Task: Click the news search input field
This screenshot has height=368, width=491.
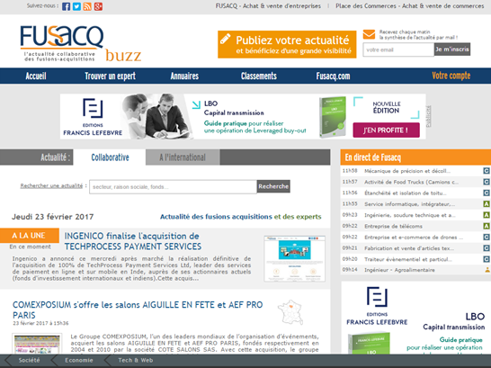Action: tap(173, 187)
